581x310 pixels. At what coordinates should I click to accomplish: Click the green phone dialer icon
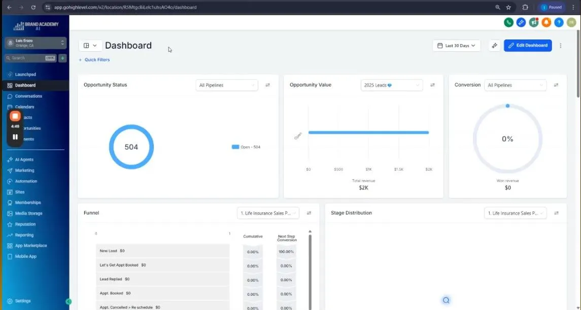pyautogui.click(x=508, y=23)
